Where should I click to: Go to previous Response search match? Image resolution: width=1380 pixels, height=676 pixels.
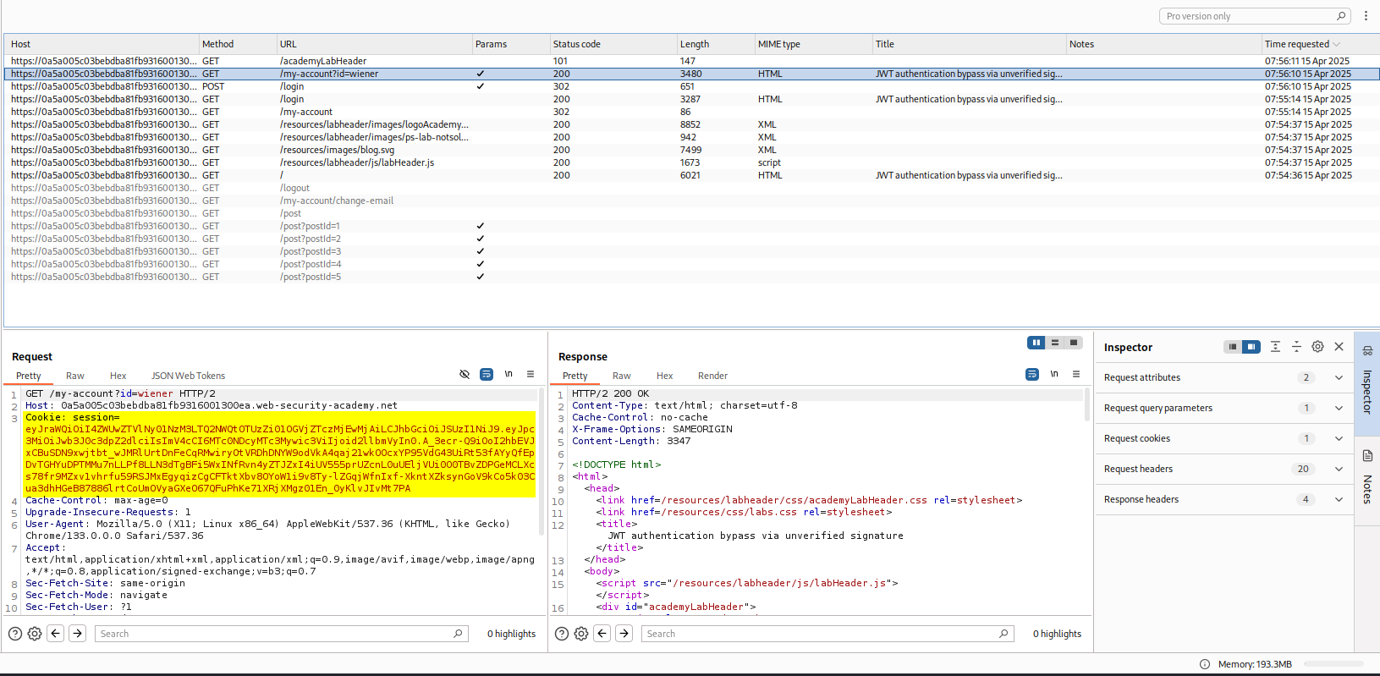602,633
